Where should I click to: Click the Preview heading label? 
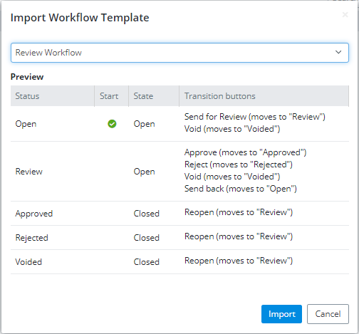27,77
